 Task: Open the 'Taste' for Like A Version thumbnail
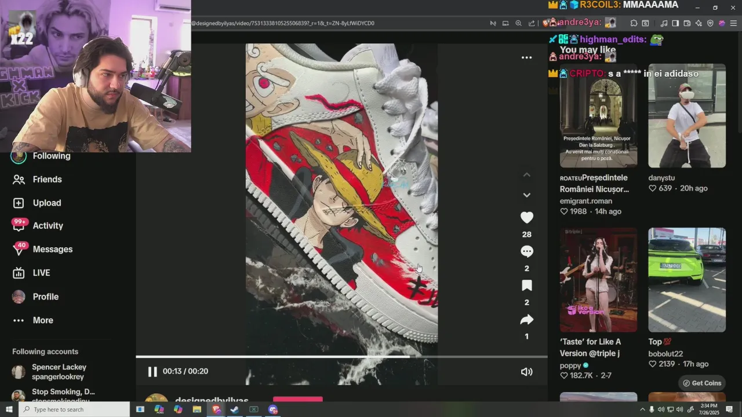(598, 280)
